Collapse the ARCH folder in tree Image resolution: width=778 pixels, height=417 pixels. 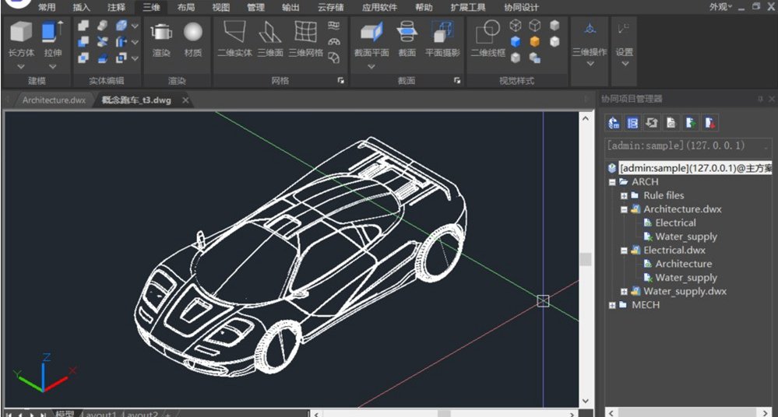[x=612, y=182]
